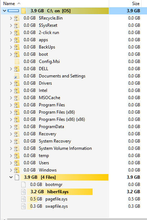Expand the BackUps folder node
The width and height of the screenshot is (147, 220).
coord(11,47)
